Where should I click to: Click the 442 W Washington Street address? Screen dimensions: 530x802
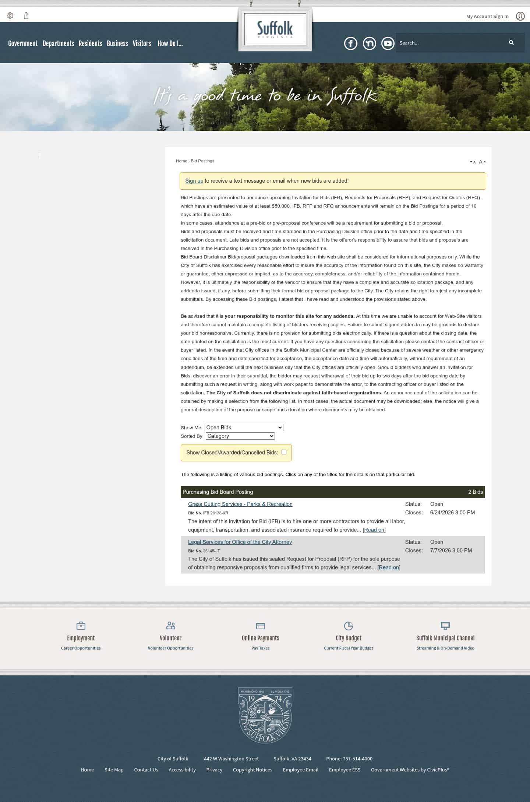pyautogui.click(x=232, y=759)
